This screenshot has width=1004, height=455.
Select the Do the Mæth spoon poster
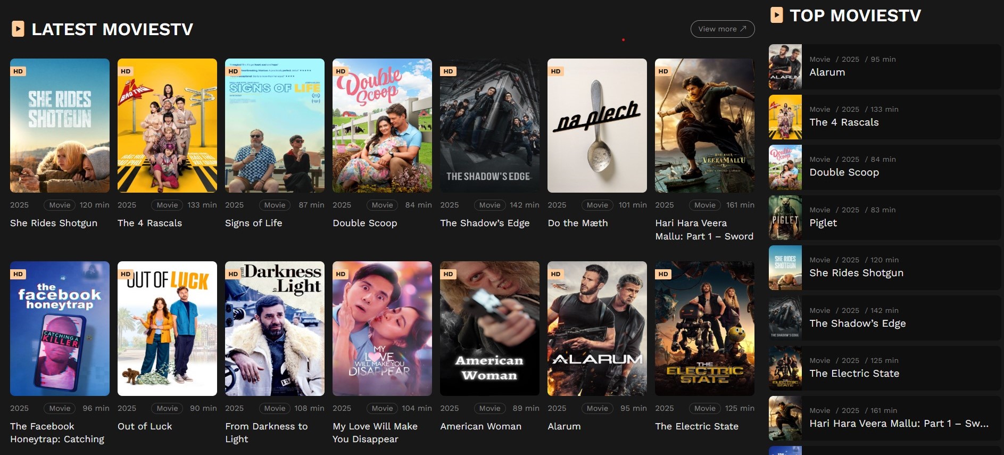tap(597, 126)
